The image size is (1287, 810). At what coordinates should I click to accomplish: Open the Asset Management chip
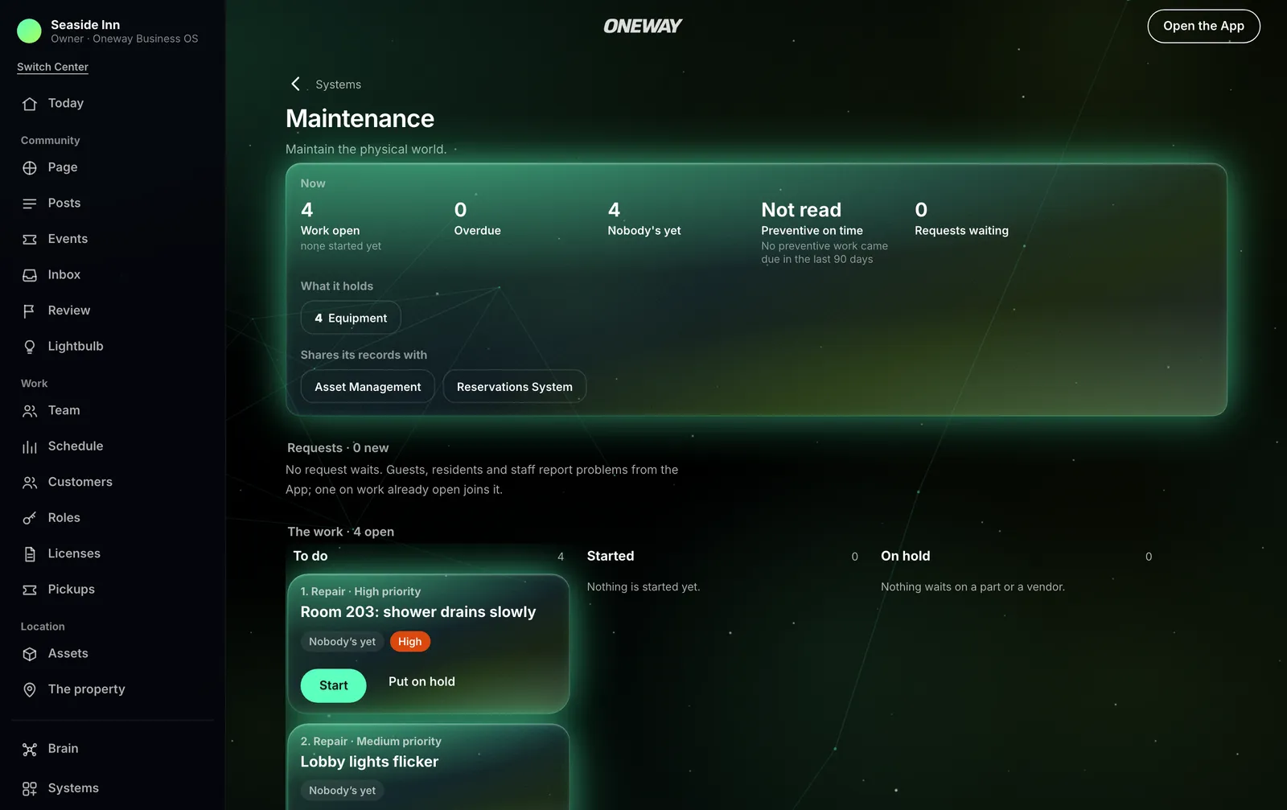[368, 387]
